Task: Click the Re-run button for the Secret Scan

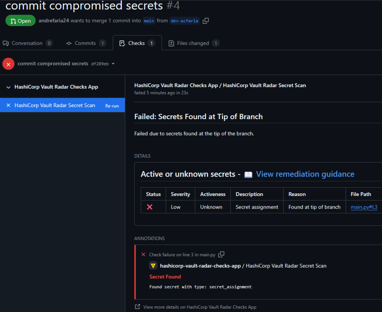Action: 112,106
